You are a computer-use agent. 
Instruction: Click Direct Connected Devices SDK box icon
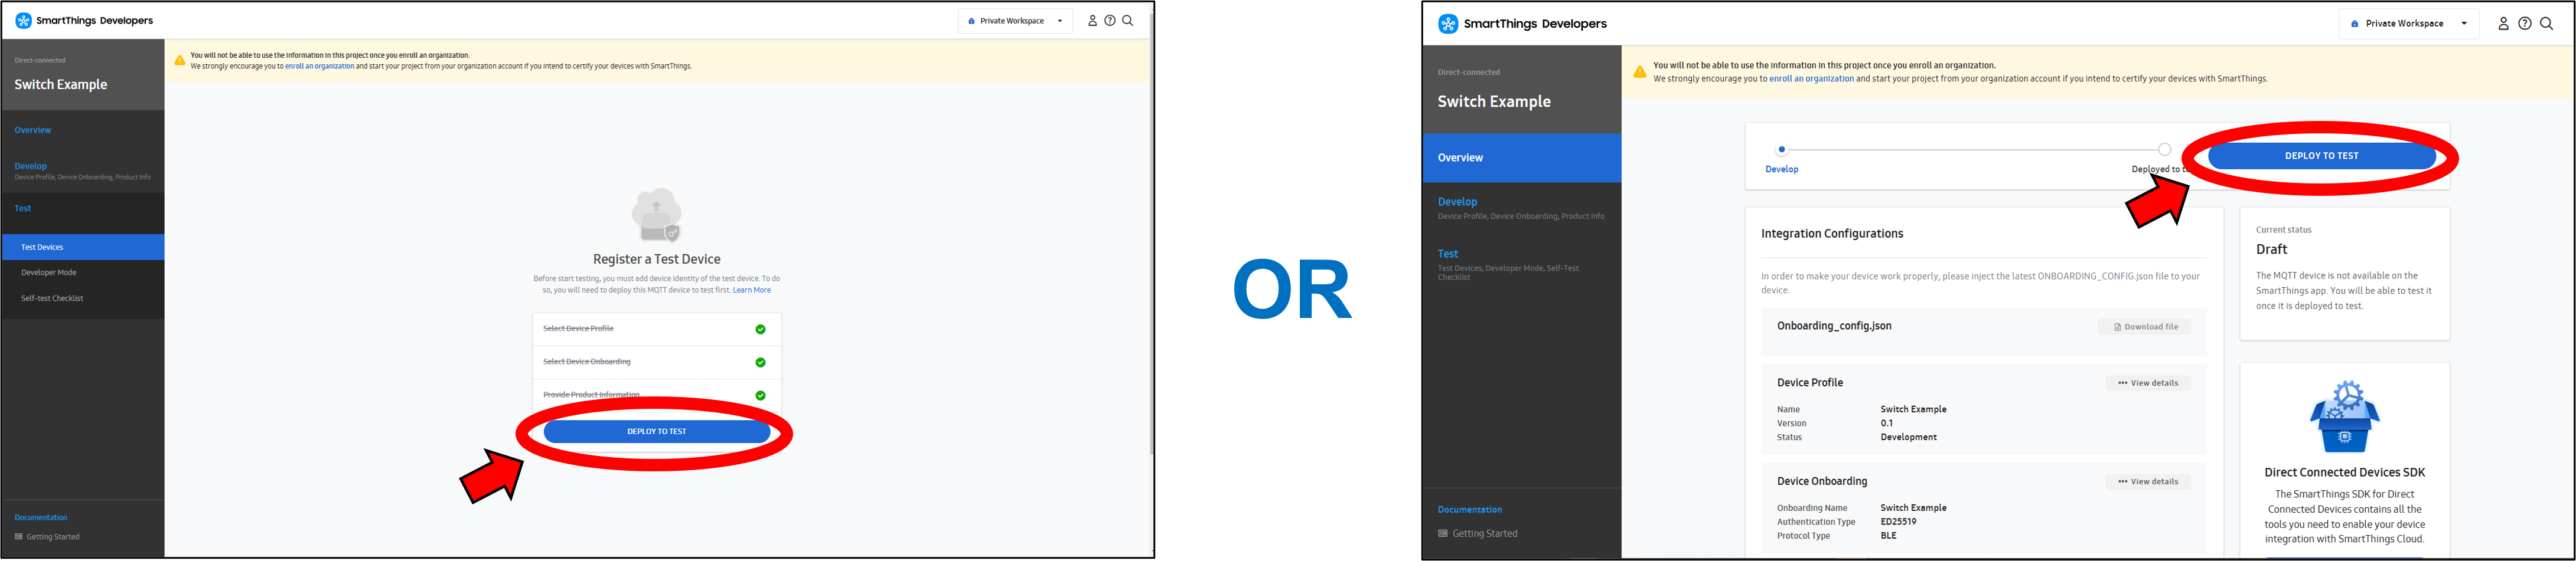pos(2344,417)
